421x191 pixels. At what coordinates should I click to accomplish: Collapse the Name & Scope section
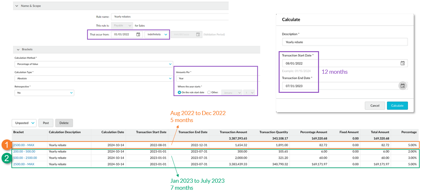tap(17, 6)
